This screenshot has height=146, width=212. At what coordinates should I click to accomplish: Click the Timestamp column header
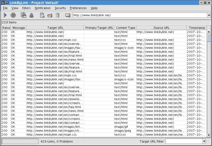pos(196,28)
